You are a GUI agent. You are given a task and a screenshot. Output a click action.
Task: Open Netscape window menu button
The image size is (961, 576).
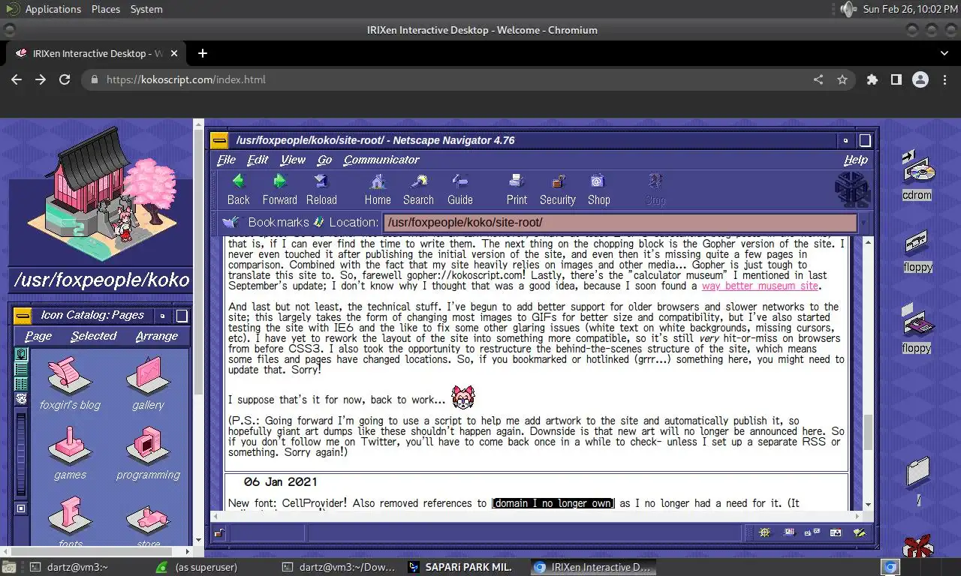(x=219, y=140)
